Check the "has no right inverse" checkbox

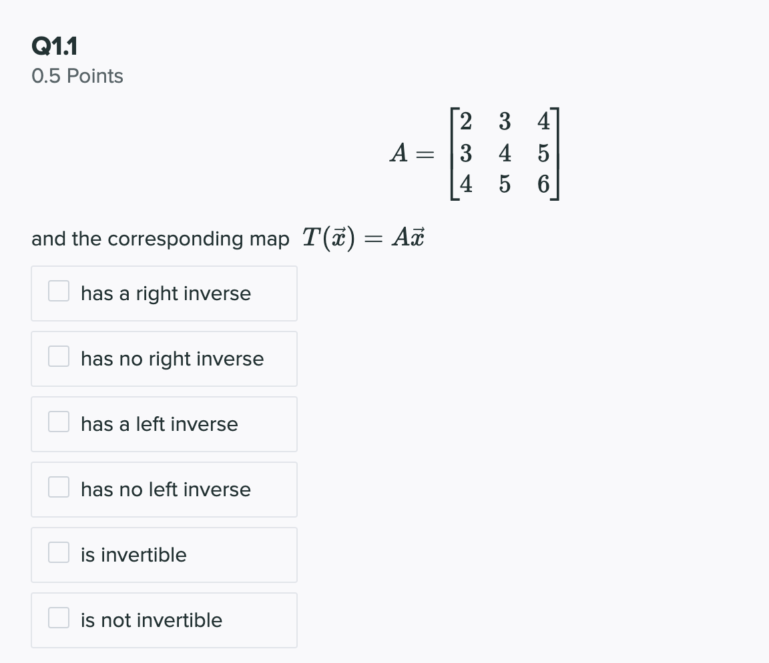coord(58,356)
